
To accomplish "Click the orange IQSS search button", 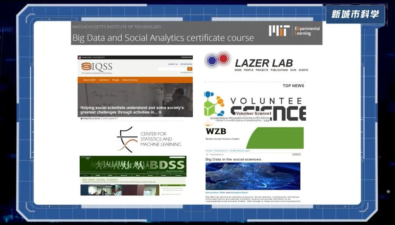I will (190, 69).
